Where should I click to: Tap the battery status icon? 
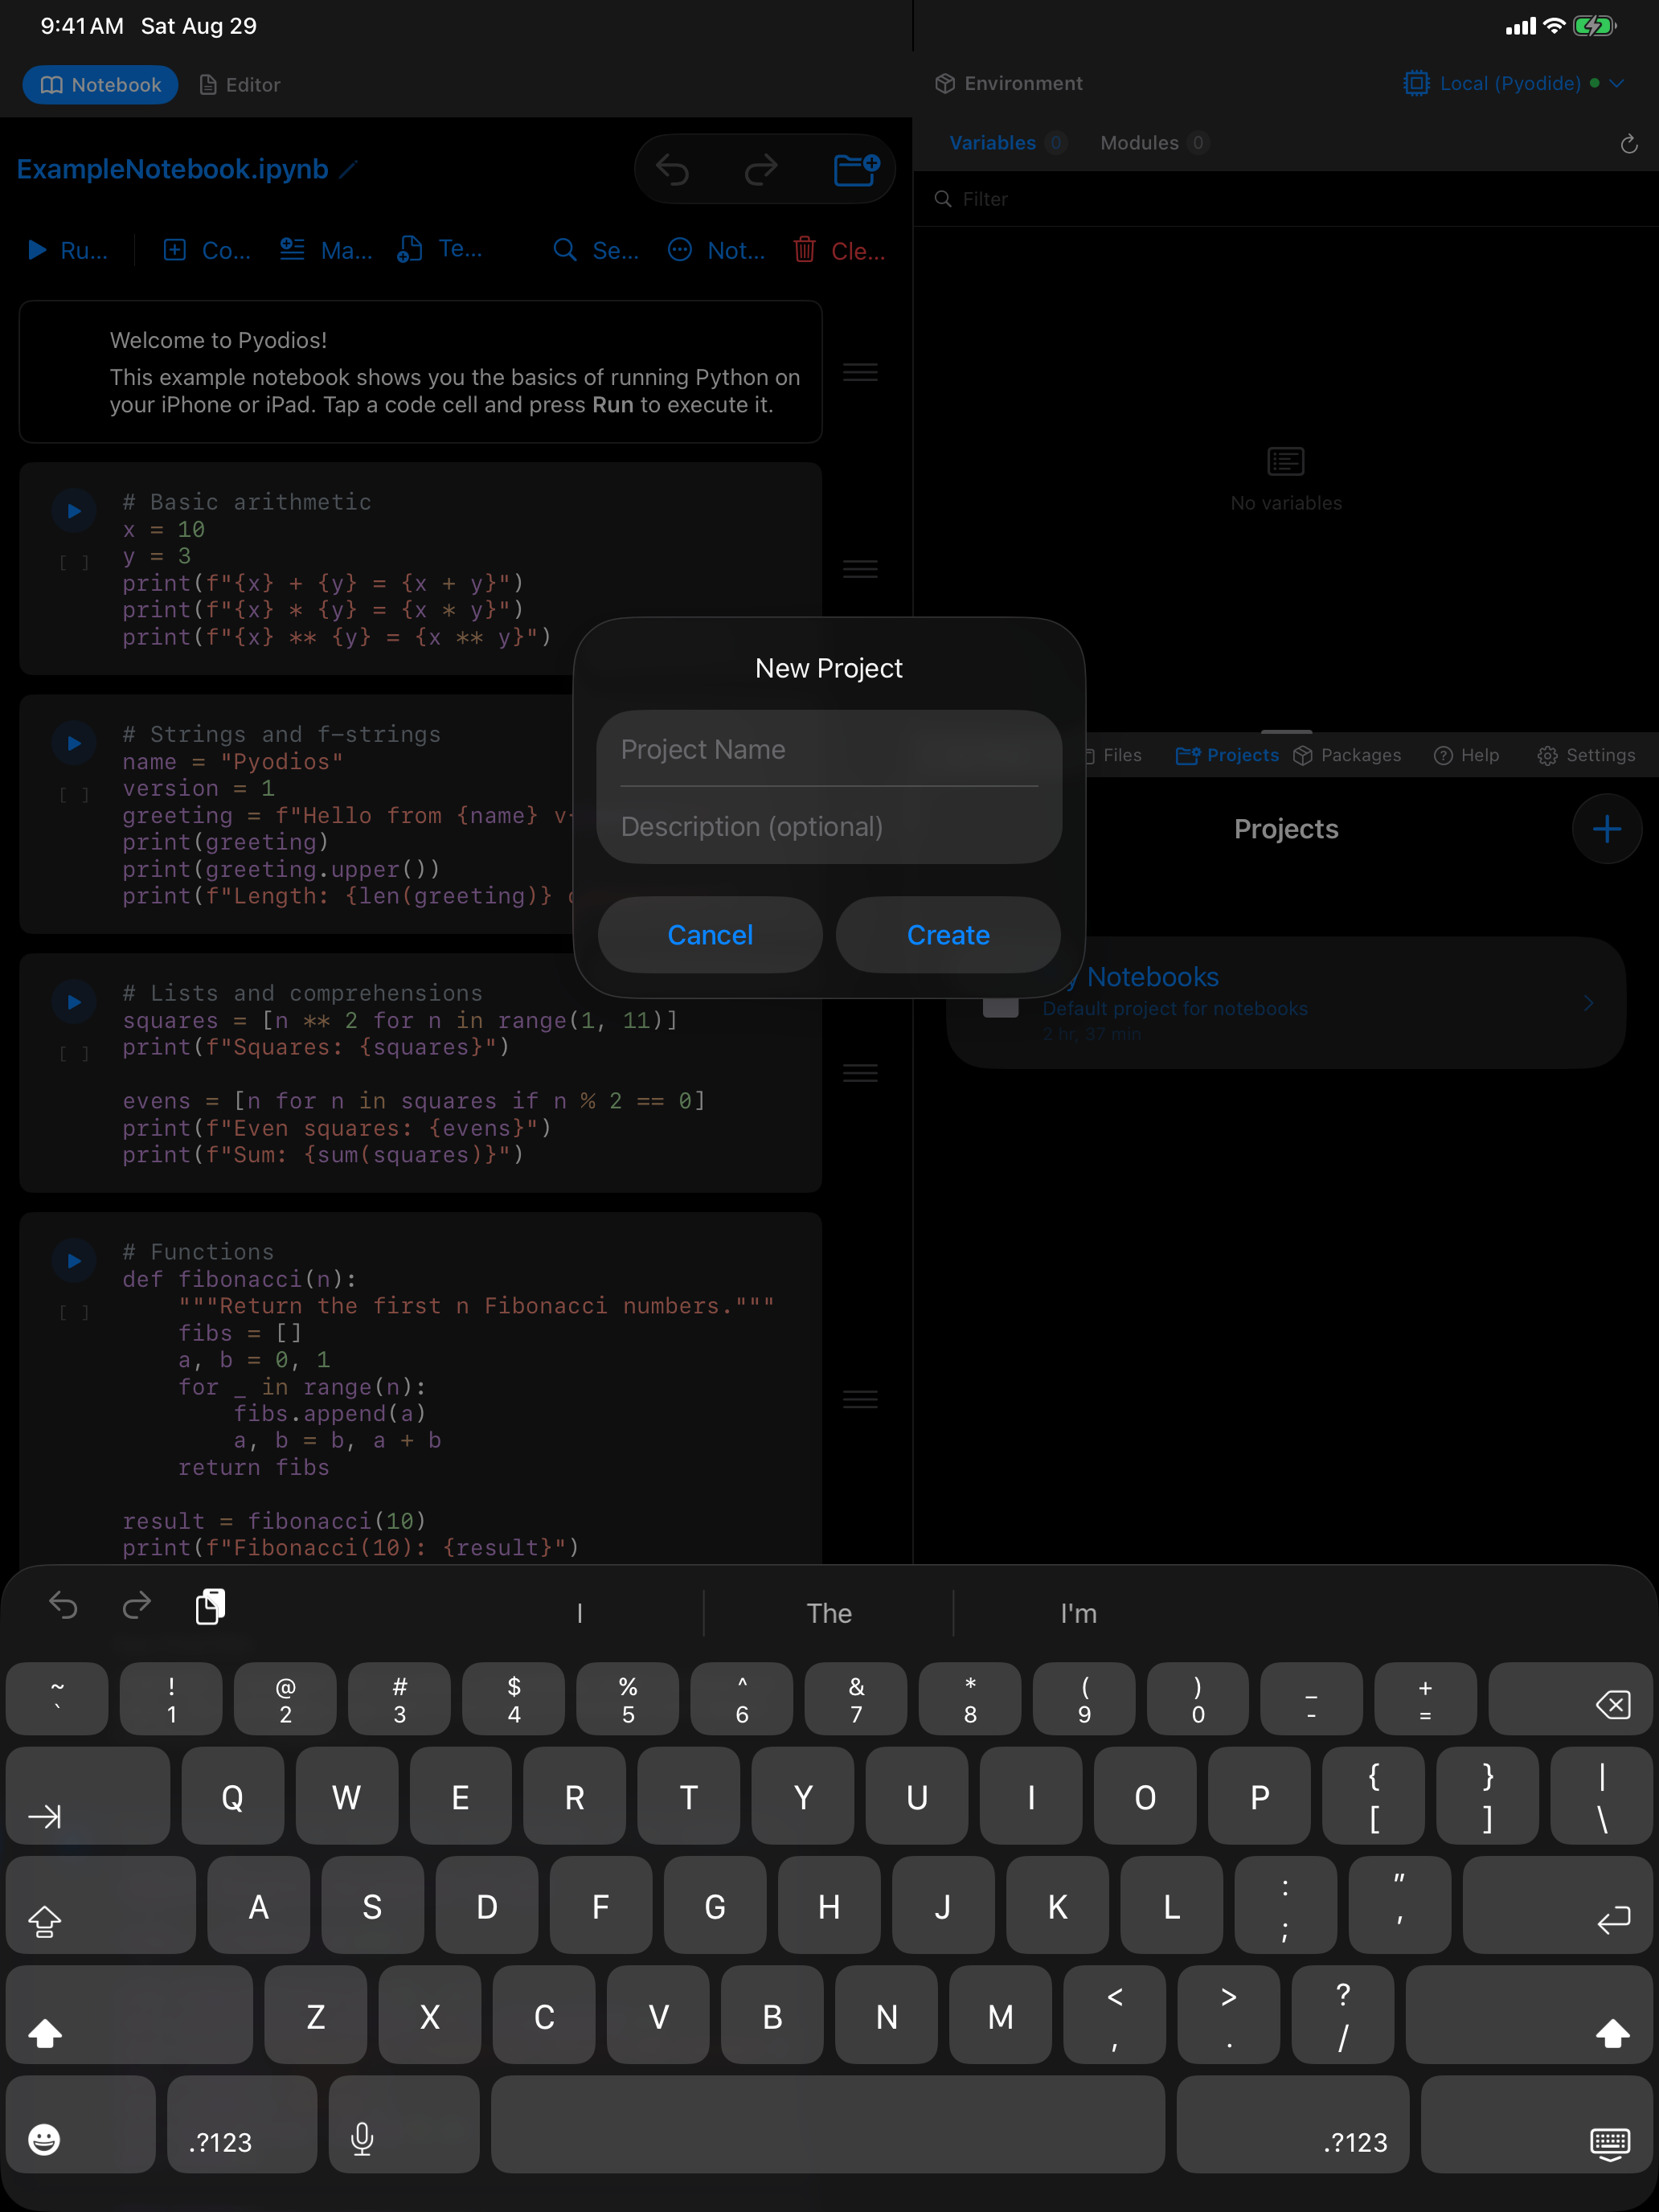coord(1594,26)
